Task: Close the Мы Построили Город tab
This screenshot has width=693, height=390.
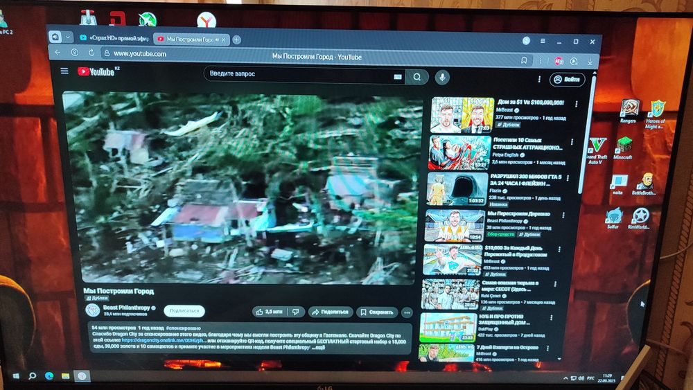Action: (x=224, y=39)
